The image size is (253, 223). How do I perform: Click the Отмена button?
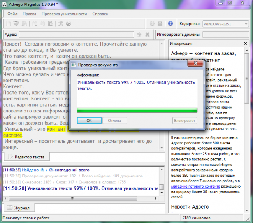(x=114, y=121)
